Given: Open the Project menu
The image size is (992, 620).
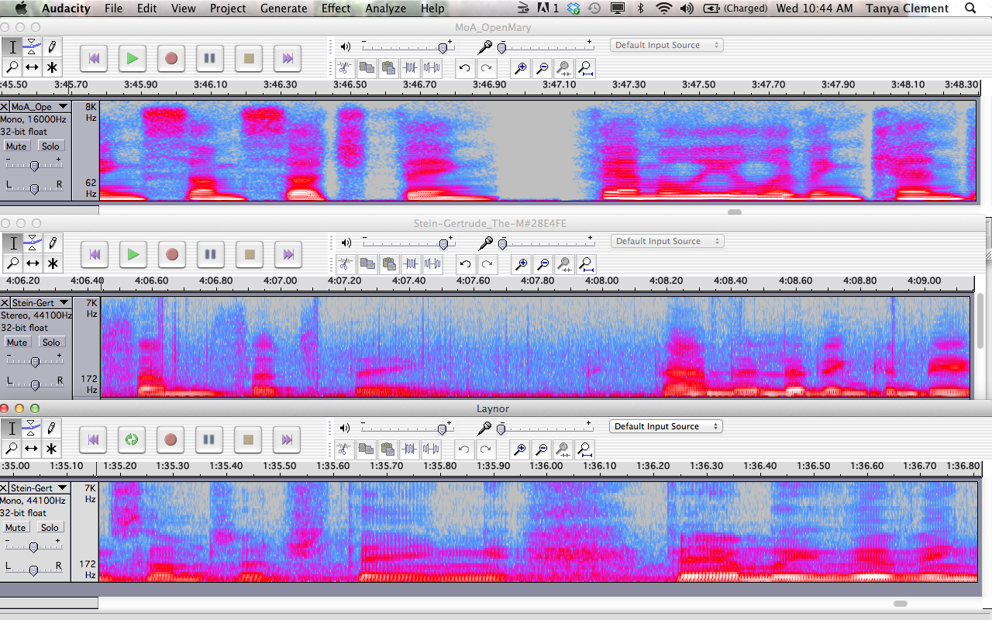Looking at the screenshot, I should pyautogui.click(x=228, y=9).
